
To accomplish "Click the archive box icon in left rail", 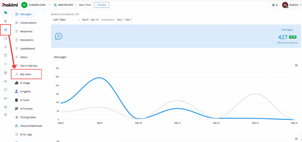I will (5, 90).
